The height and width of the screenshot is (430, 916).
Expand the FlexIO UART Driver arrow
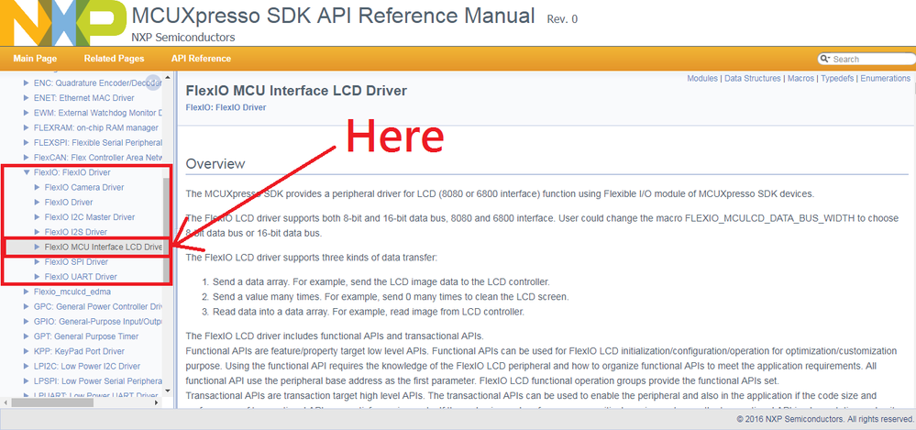[x=38, y=277]
